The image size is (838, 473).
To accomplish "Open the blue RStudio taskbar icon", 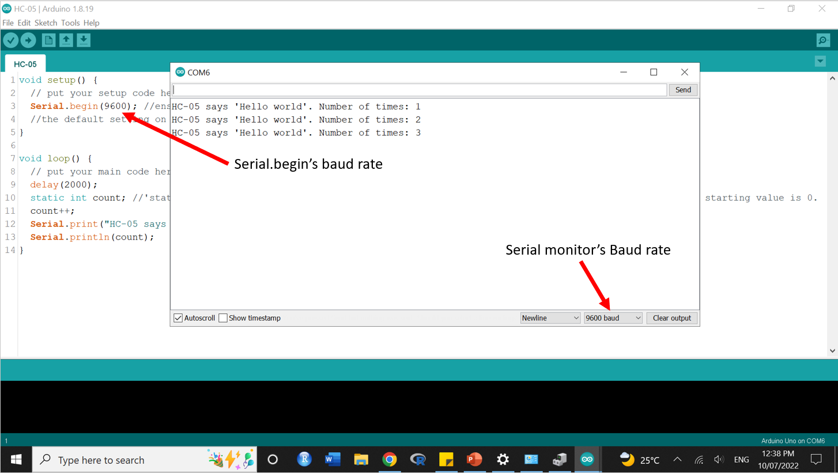I will point(304,460).
